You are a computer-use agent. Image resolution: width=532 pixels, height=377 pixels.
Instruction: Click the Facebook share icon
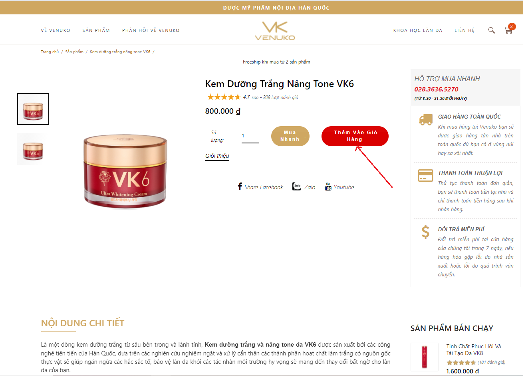(x=240, y=186)
